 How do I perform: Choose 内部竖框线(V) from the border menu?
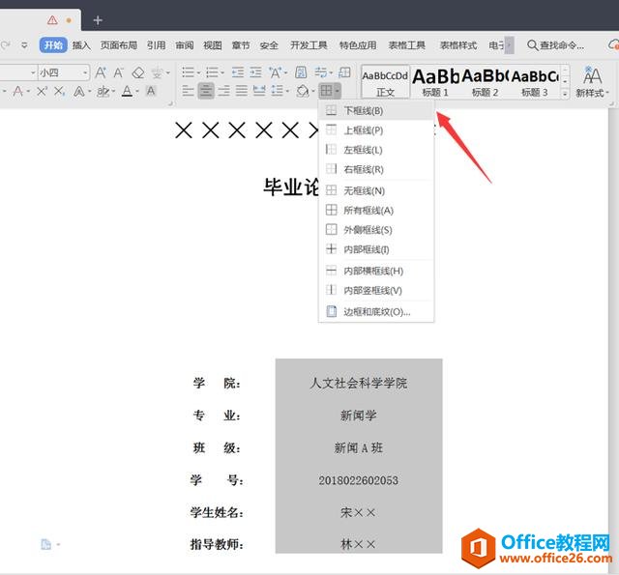376,290
